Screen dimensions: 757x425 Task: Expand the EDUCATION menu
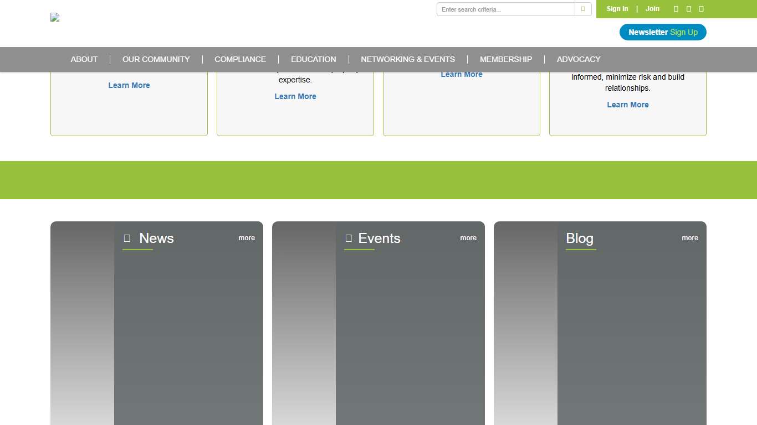point(313,59)
